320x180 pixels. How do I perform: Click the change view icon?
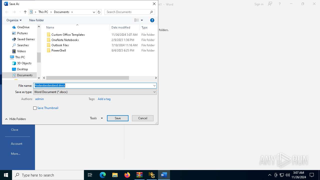click(x=136, y=20)
